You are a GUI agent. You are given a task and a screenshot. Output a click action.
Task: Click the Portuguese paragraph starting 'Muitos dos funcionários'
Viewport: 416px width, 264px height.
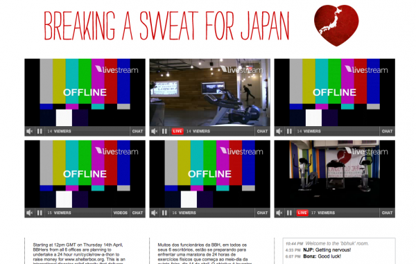(x=205, y=253)
